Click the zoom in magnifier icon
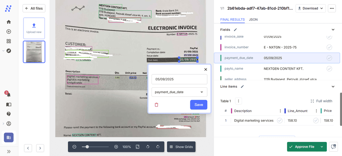The image size is (342, 156). pos(116,147)
